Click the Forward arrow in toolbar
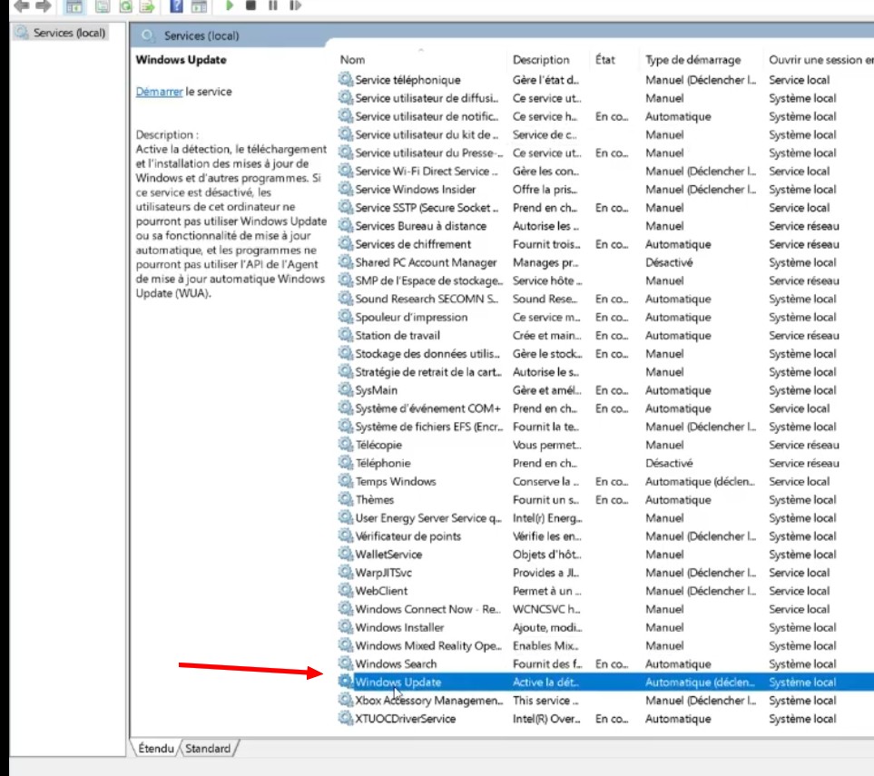Viewport: 874px width, 776px height. pyautogui.click(x=43, y=5)
